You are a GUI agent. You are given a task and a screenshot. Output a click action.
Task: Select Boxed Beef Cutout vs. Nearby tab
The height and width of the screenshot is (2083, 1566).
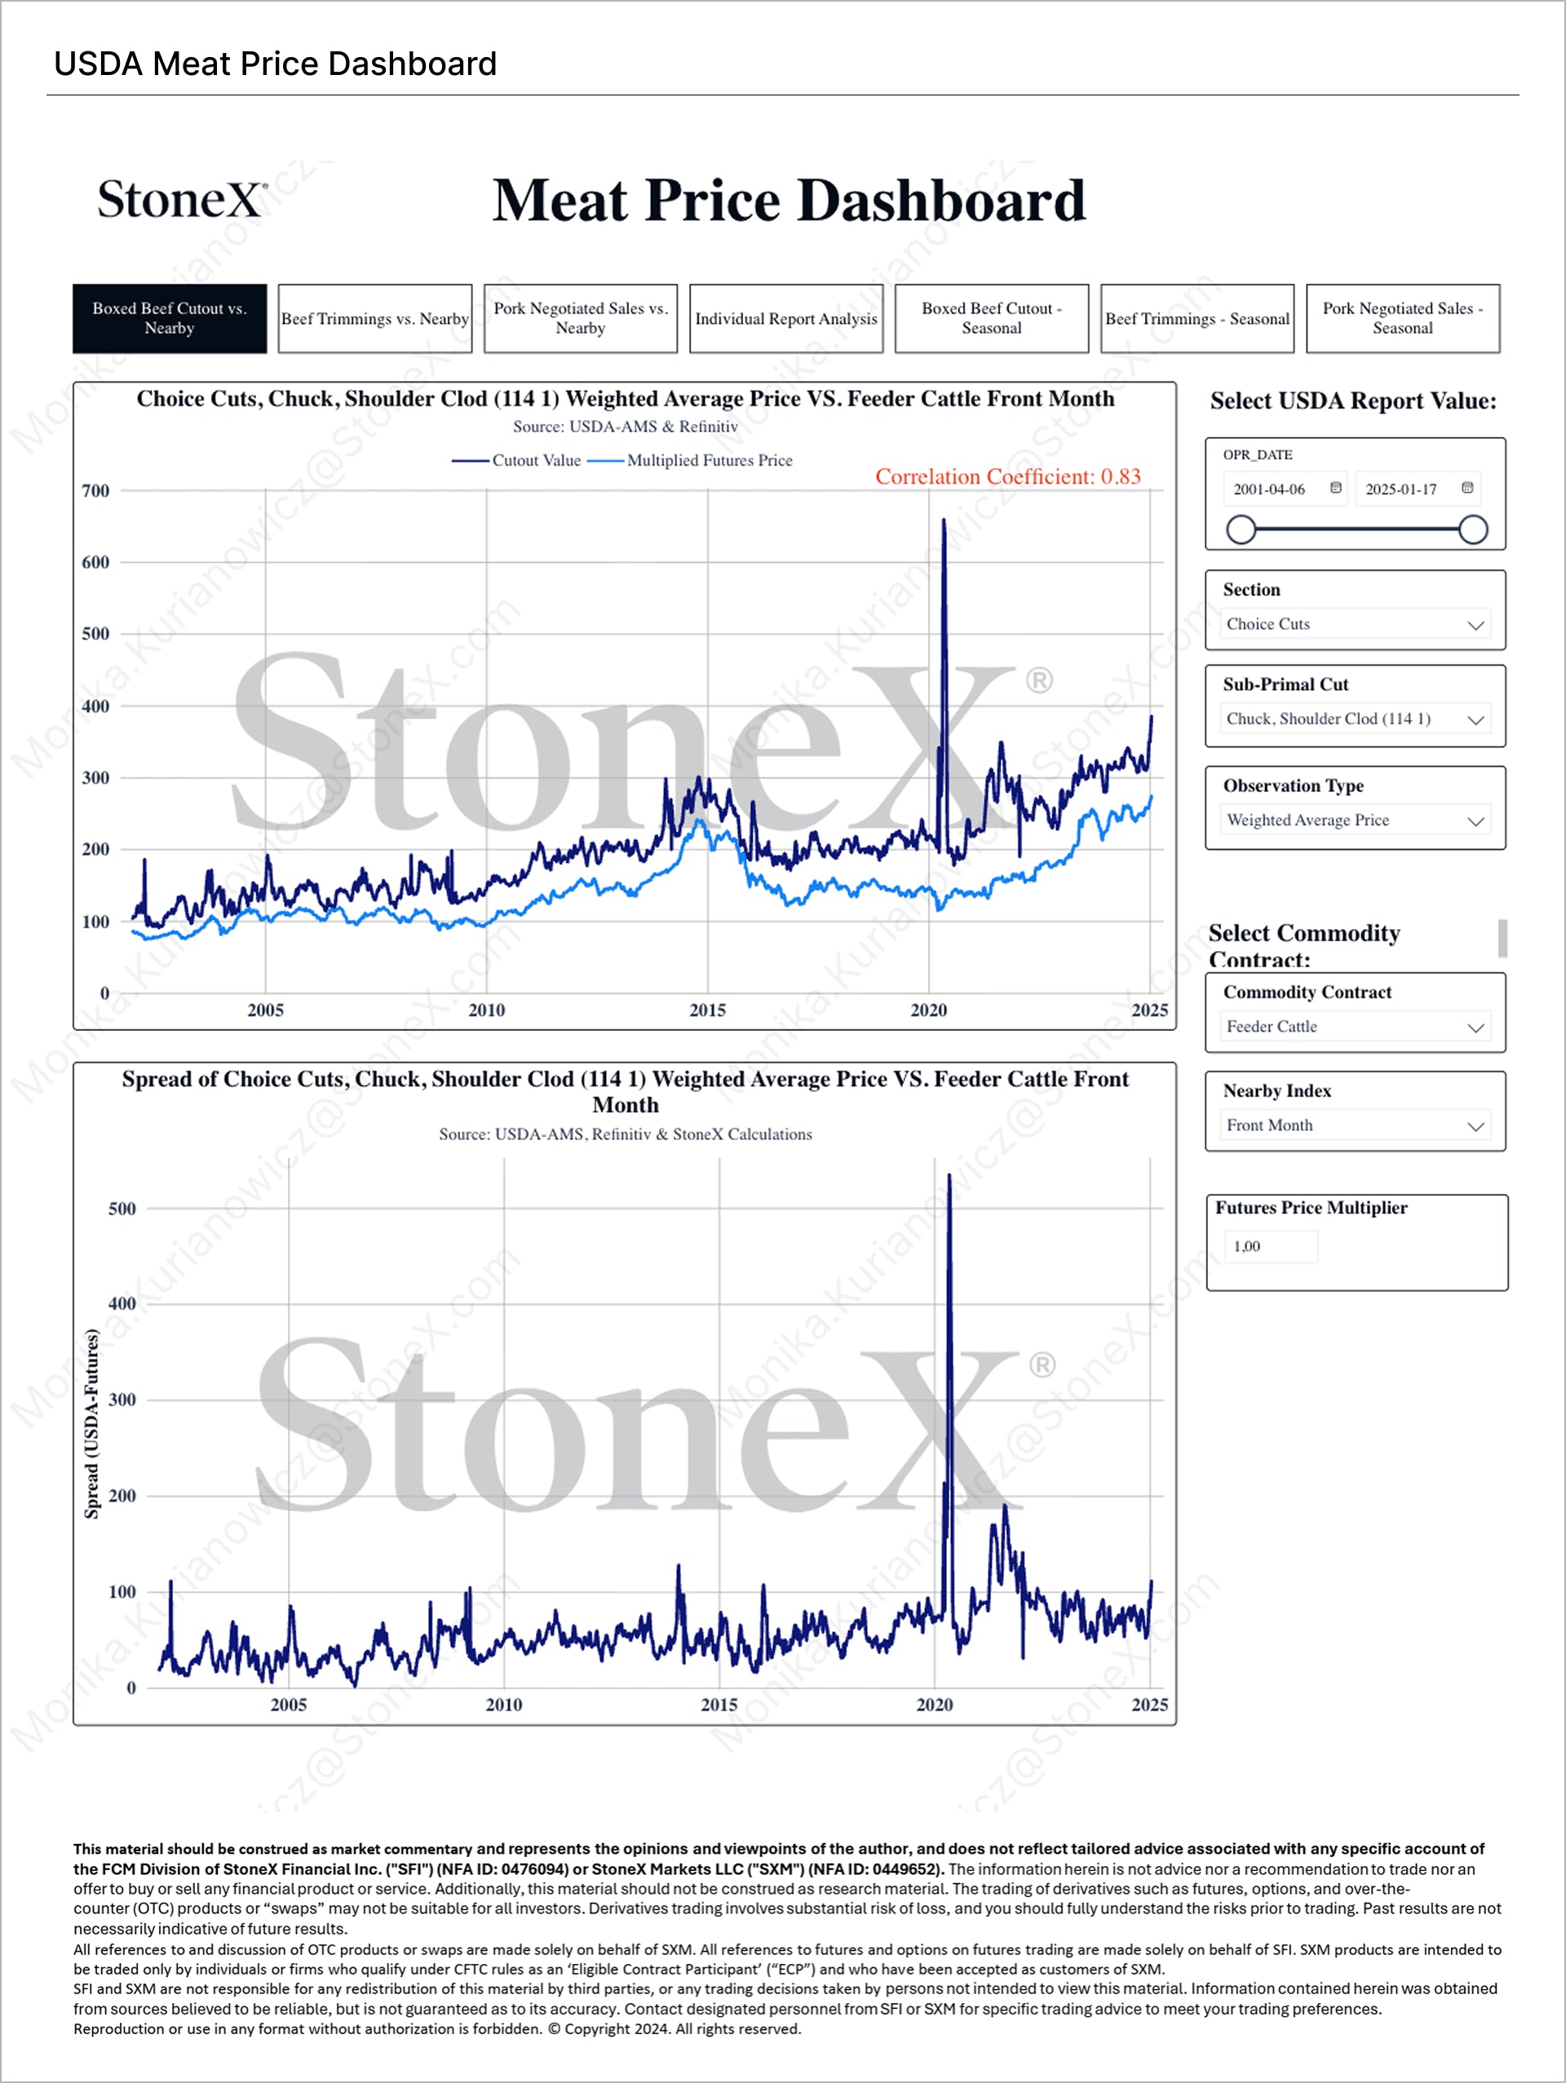tap(170, 318)
